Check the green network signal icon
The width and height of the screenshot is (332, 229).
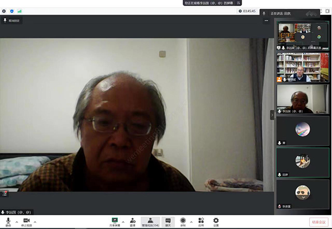(x=19, y=11)
